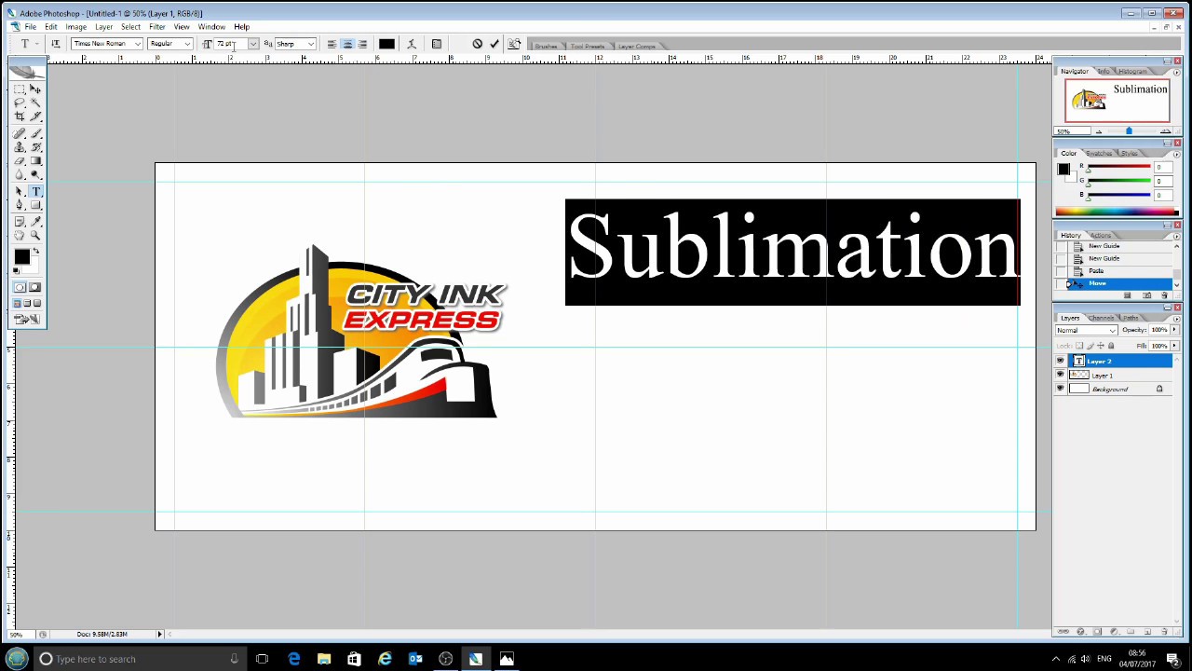Select the Horizontal Type tool
Viewport: 1192px width, 671px height.
pos(35,191)
